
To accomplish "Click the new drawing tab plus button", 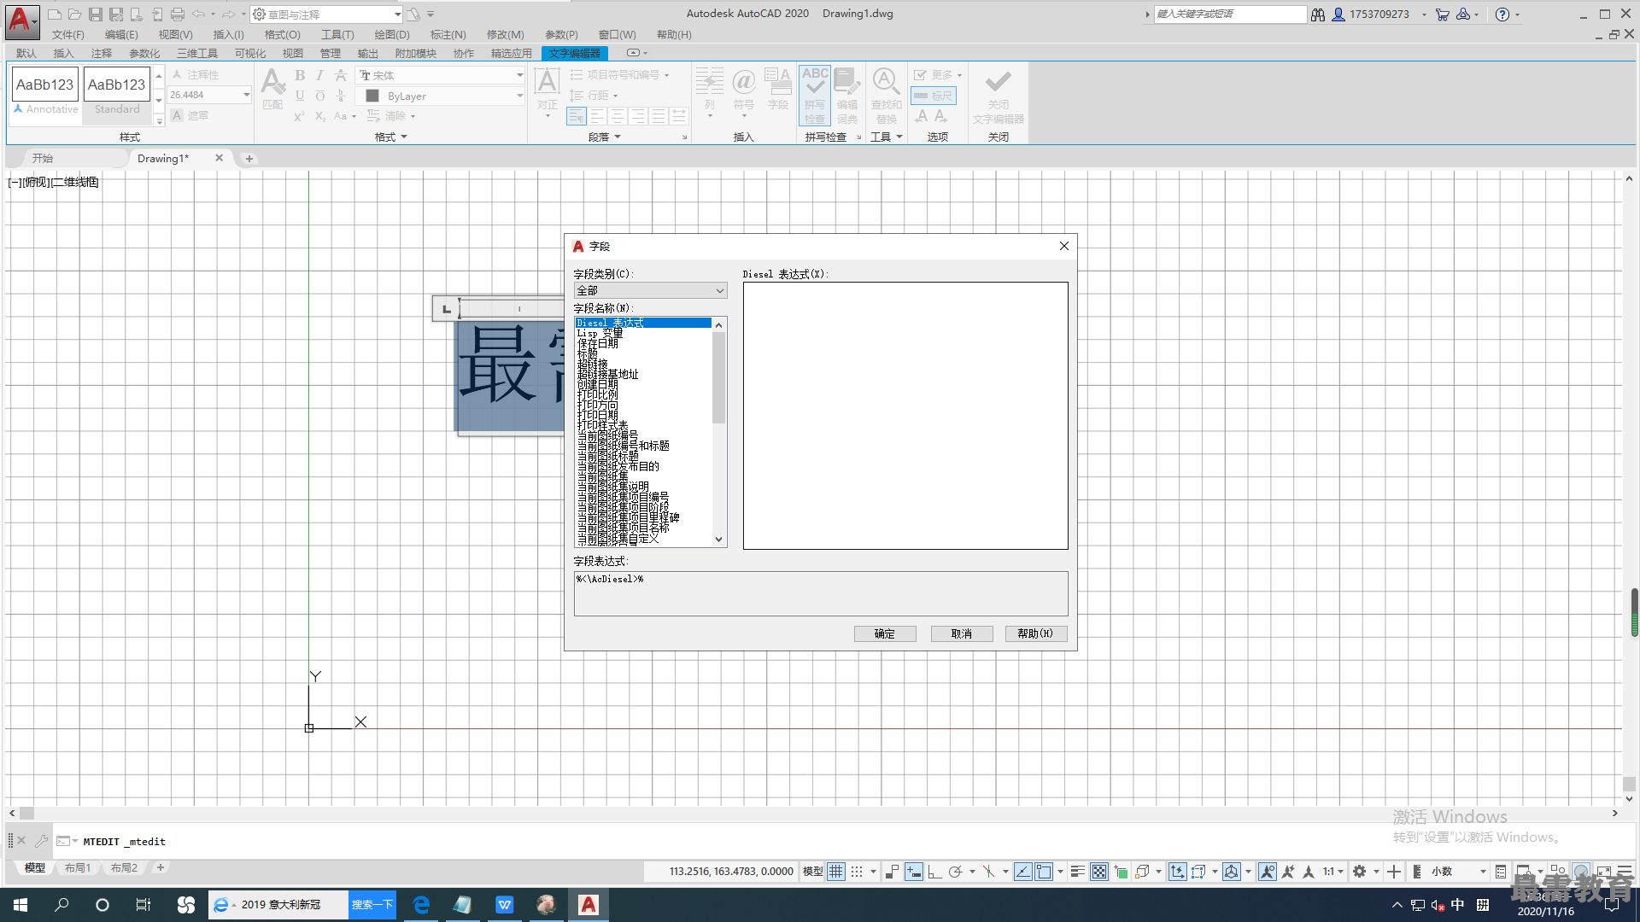I will point(249,158).
